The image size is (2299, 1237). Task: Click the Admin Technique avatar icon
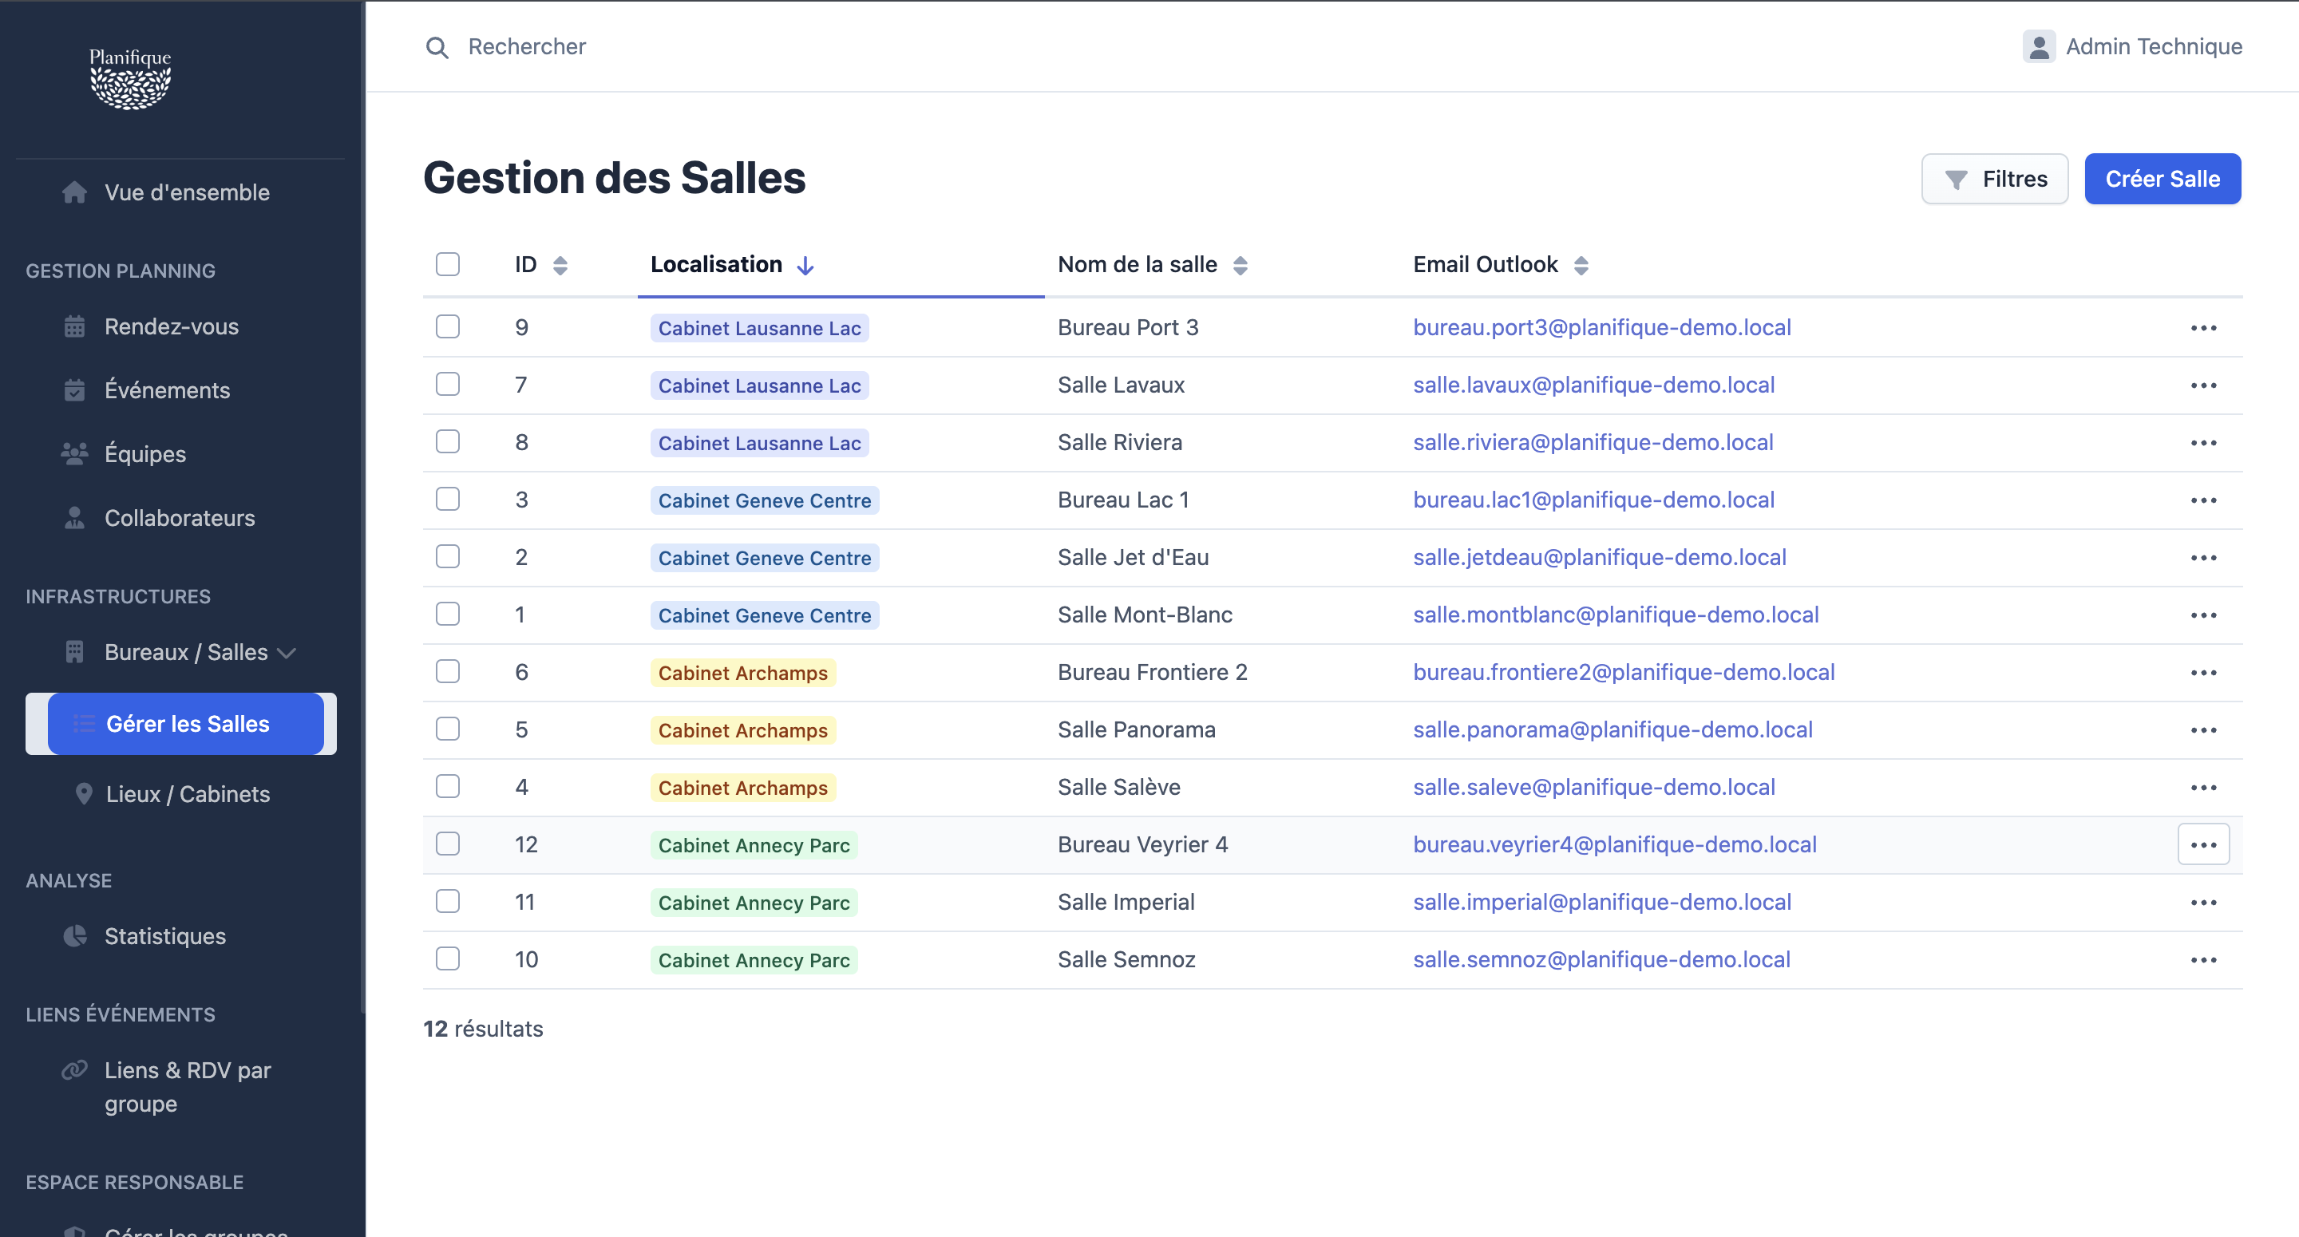coord(2039,46)
